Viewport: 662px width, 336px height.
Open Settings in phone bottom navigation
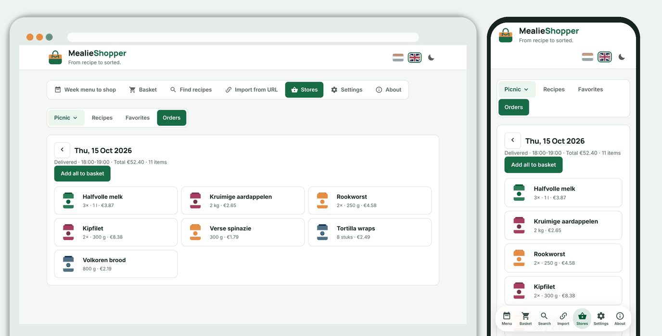pyautogui.click(x=601, y=319)
